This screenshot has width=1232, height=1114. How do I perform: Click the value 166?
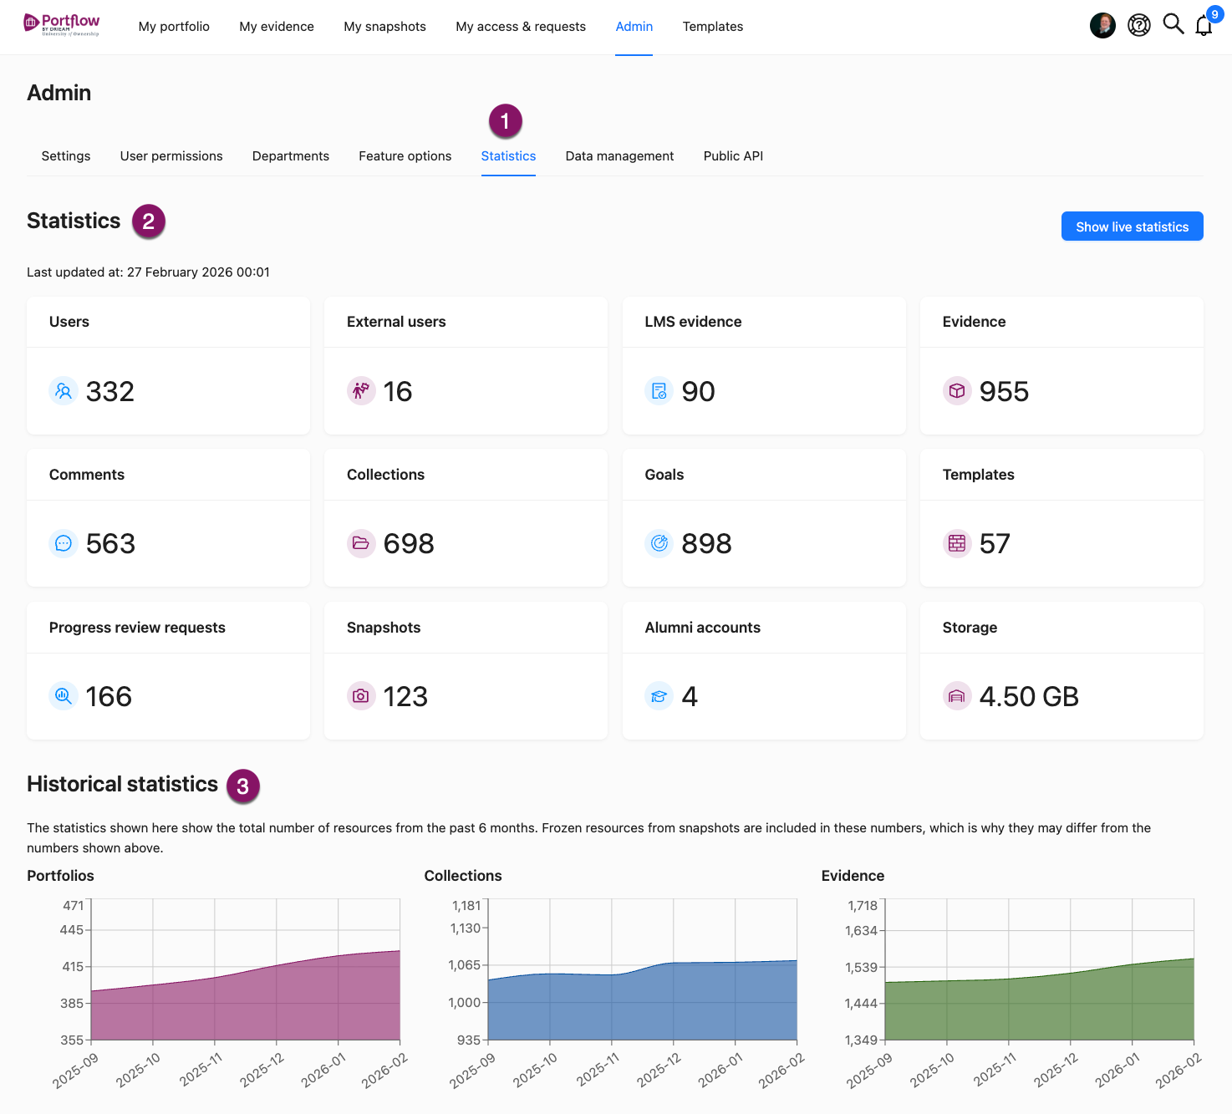(109, 697)
